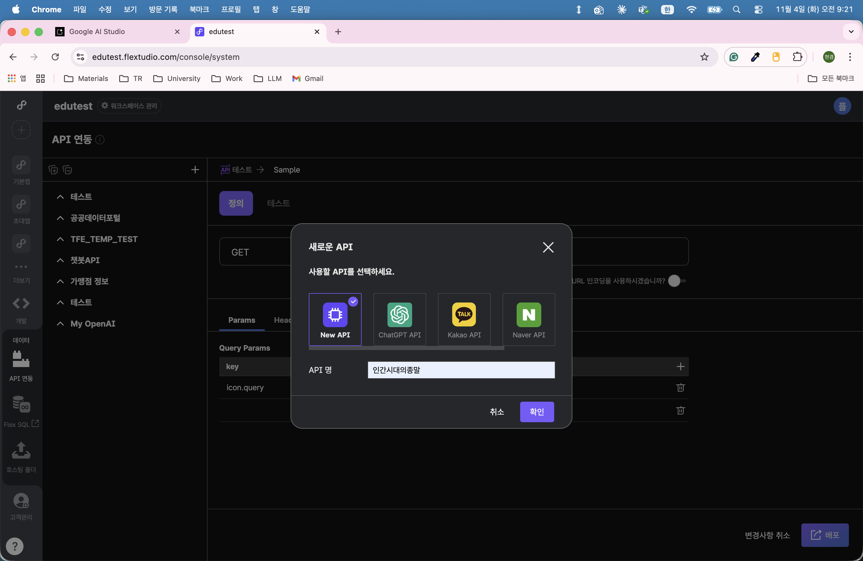Delete the icon.query param row
The width and height of the screenshot is (863, 561).
tap(680, 387)
